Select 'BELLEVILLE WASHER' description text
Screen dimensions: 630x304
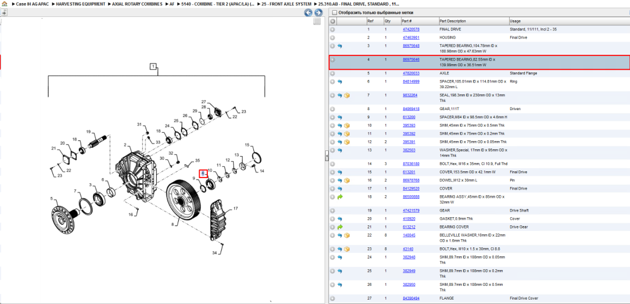click(472, 237)
